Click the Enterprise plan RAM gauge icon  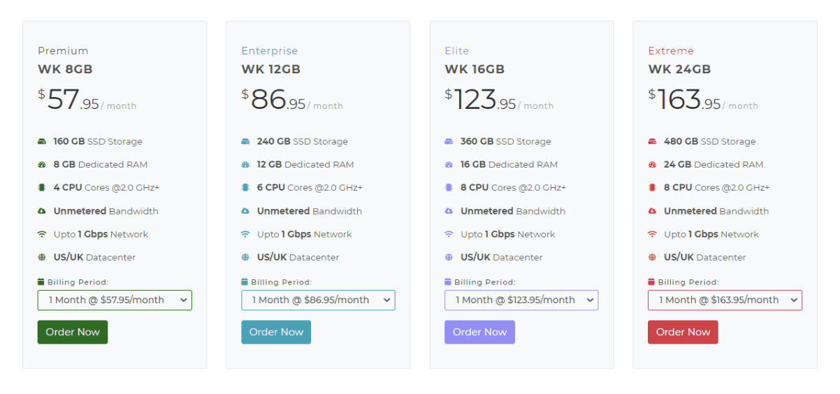point(245,165)
